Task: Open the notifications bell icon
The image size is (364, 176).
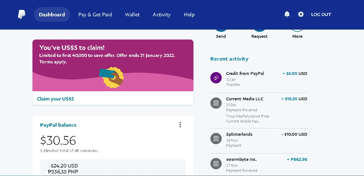Action: pyautogui.click(x=287, y=14)
